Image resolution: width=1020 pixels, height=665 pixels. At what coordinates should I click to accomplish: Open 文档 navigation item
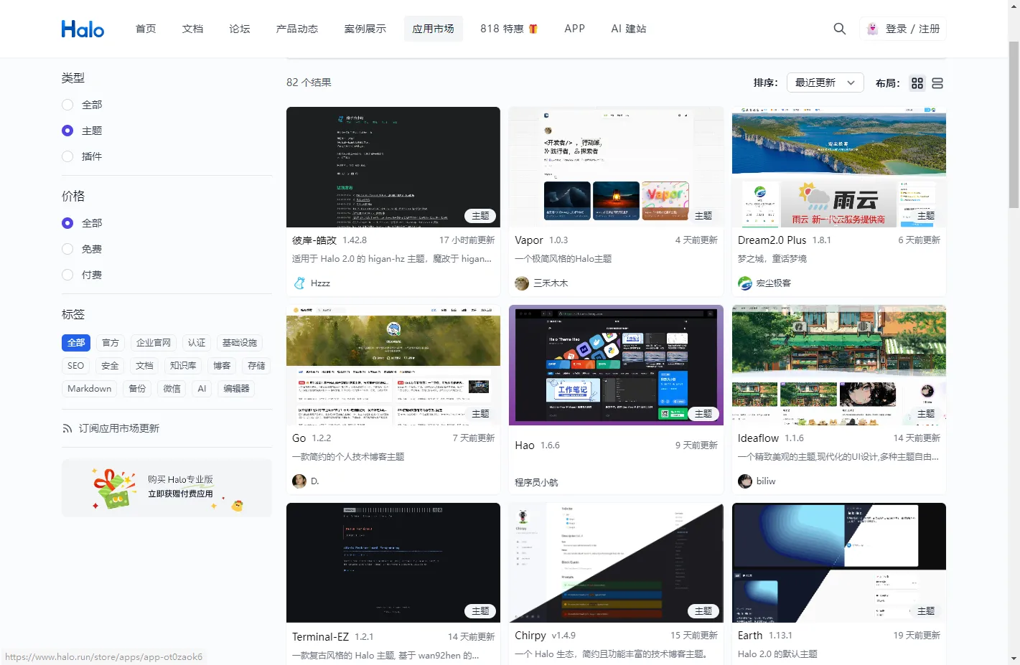[x=192, y=29]
